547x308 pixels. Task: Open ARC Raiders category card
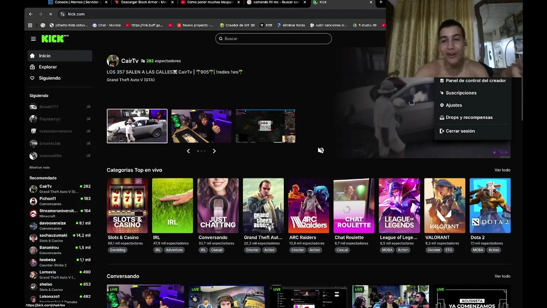coord(309,206)
